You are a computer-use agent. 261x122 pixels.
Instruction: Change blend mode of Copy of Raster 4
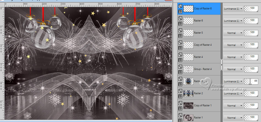(x=233, y=45)
